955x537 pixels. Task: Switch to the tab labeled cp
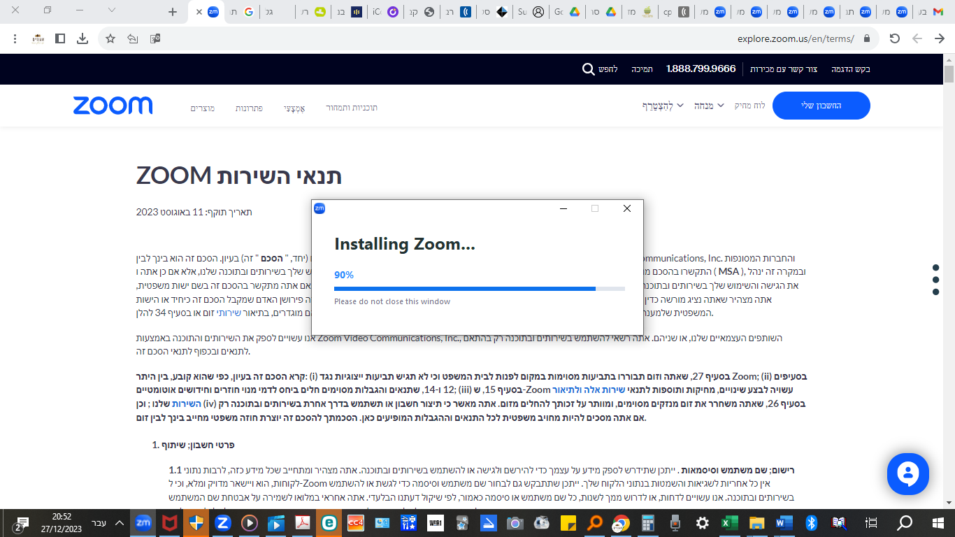coord(675,12)
